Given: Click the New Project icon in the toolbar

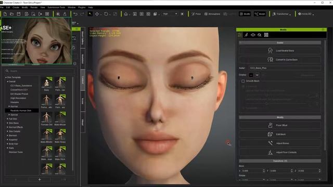Looking at the screenshot, I should [x=5, y=14].
